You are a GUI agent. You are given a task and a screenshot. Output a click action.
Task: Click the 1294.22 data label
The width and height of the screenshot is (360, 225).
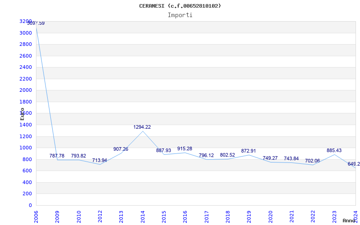[x=142, y=127]
